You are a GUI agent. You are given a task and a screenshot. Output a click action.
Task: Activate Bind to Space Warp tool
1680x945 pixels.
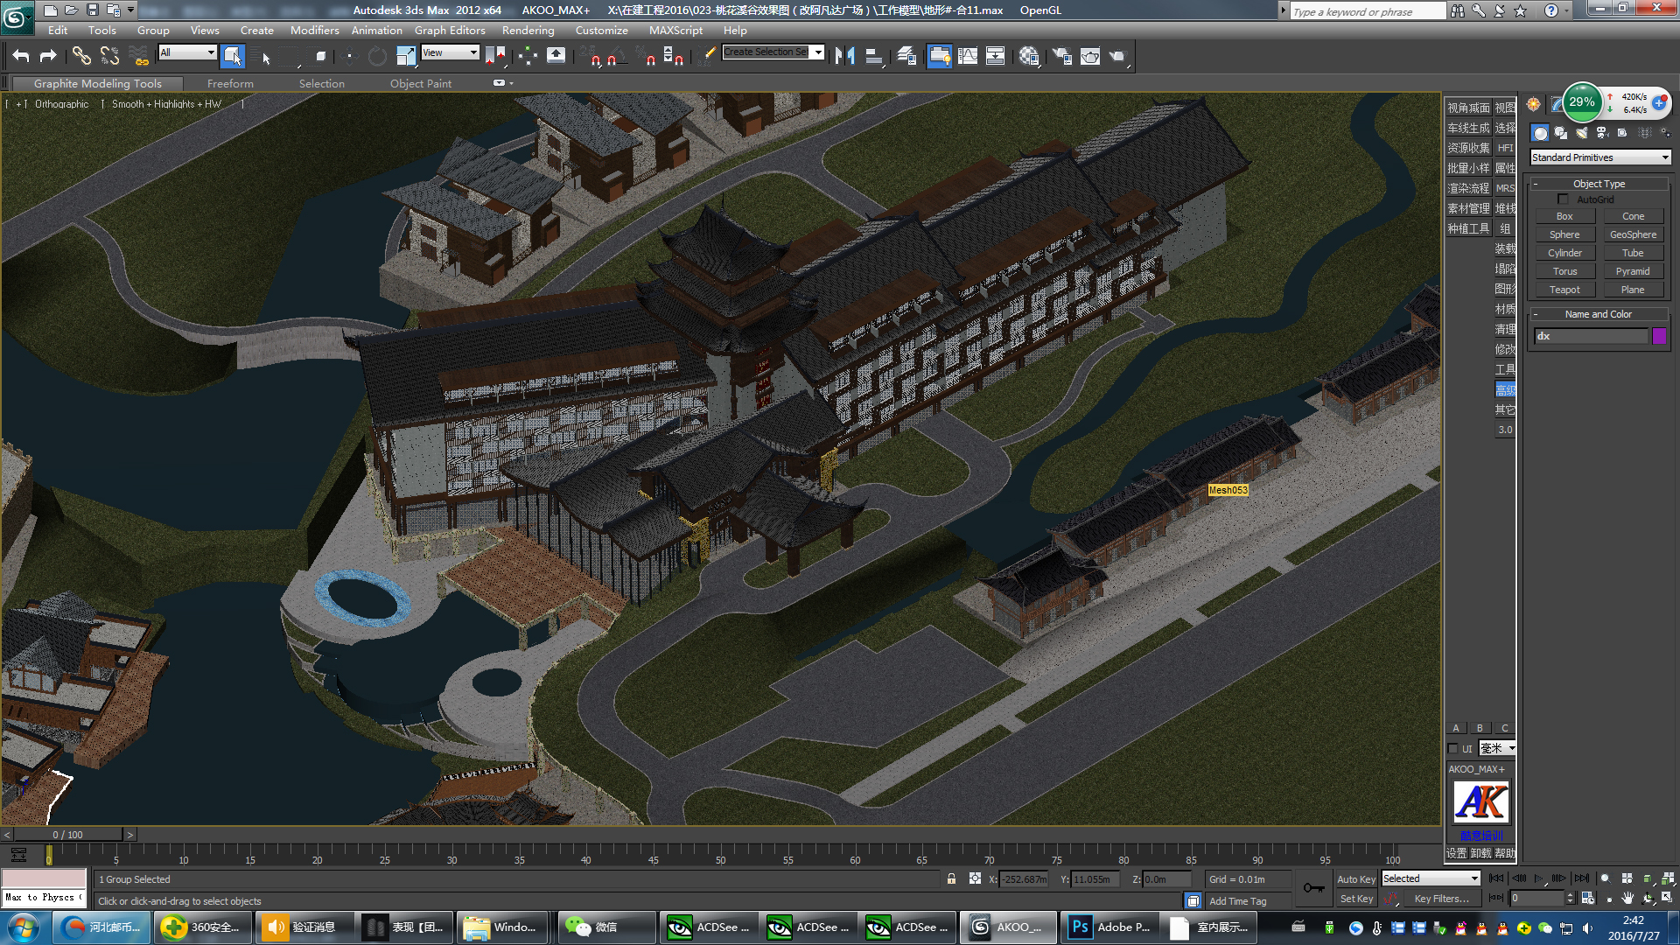(139, 56)
